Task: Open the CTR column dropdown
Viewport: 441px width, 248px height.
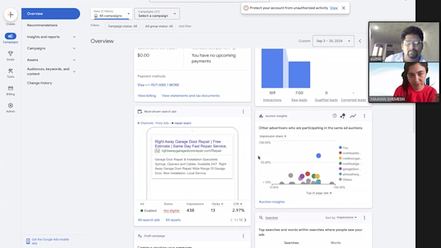Action: [237, 204]
